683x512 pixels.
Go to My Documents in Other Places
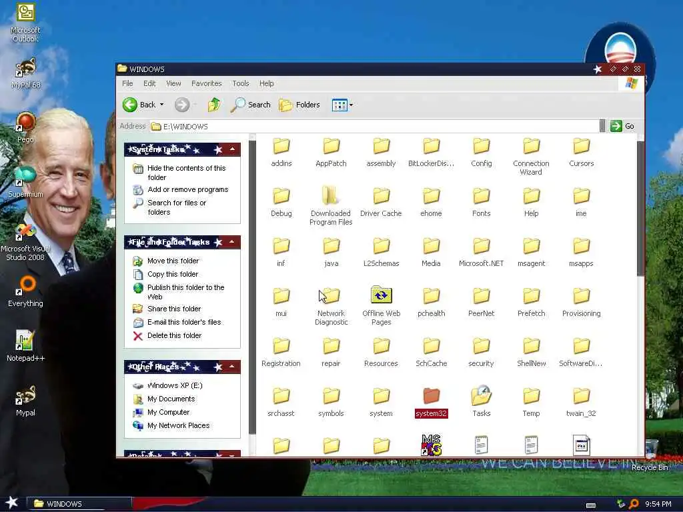(x=171, y=399)
